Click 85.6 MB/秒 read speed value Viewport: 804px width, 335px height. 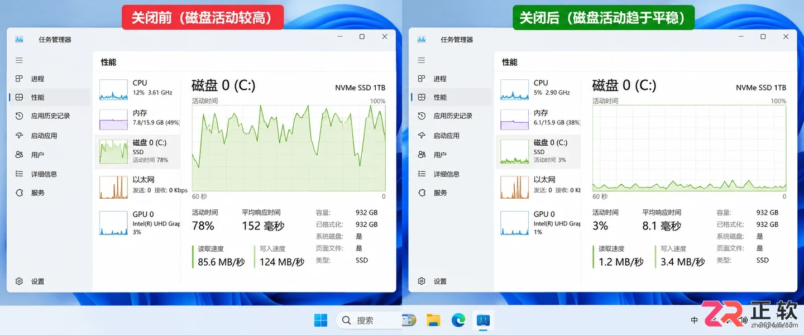point(221,262)
